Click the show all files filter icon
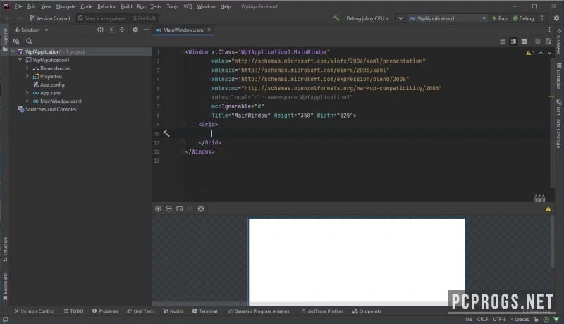The height and width of the screenshot is (324, 564). tap(16, 42)
